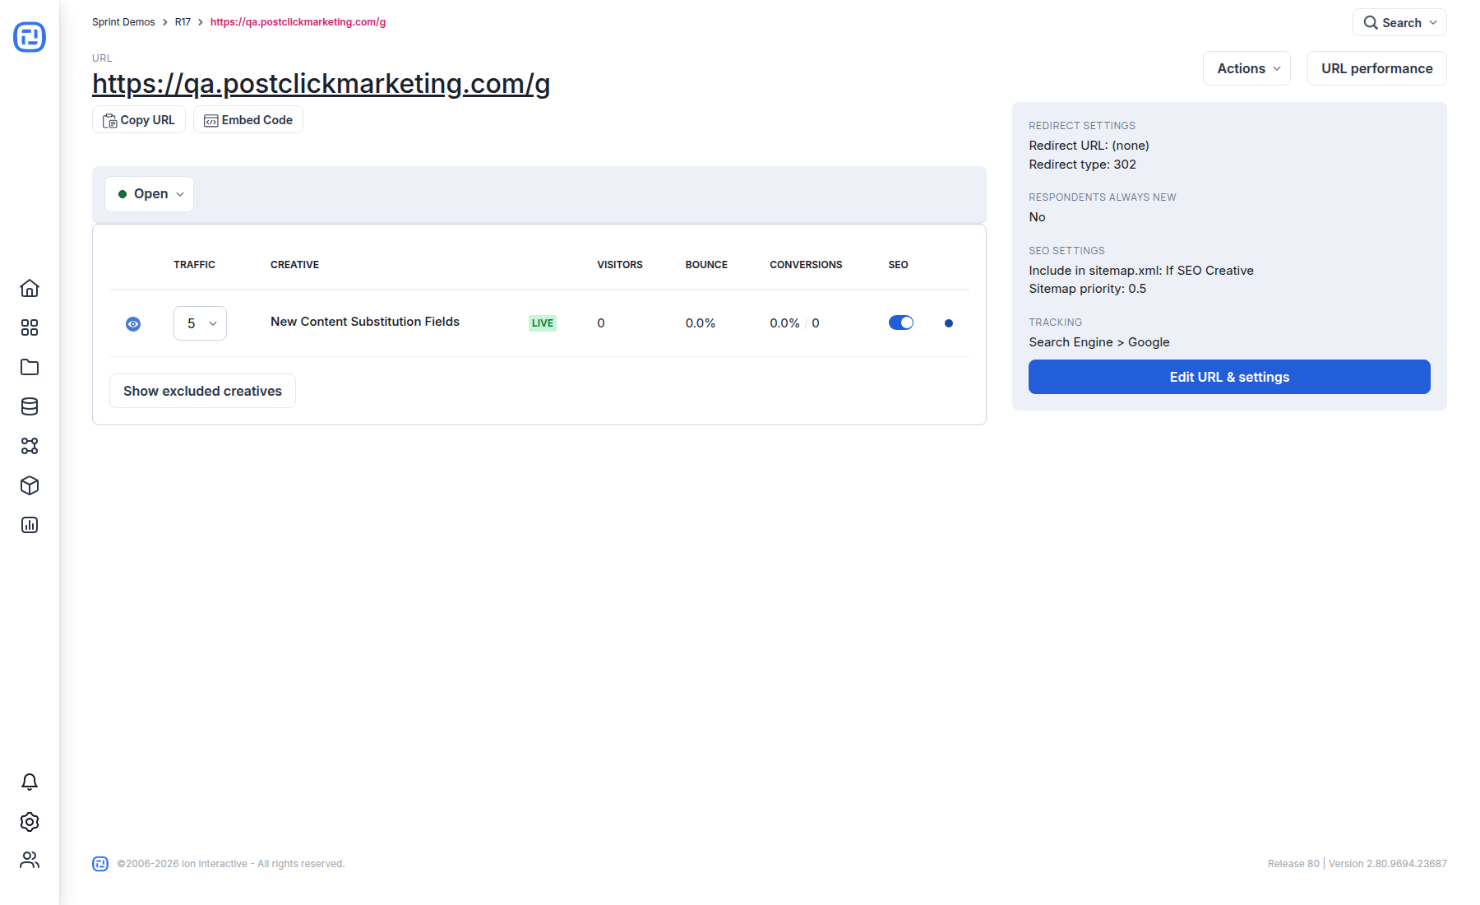Open the users people icon
This screenshot has height=905, width=1480.
coord(30,860)
